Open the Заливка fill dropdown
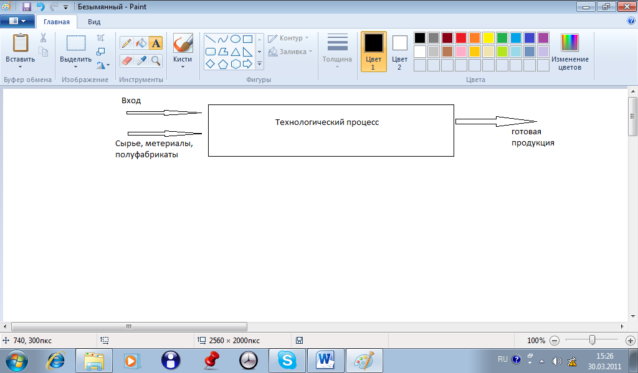638x373 pixels. pyautogui.click(x=290, y=52)
